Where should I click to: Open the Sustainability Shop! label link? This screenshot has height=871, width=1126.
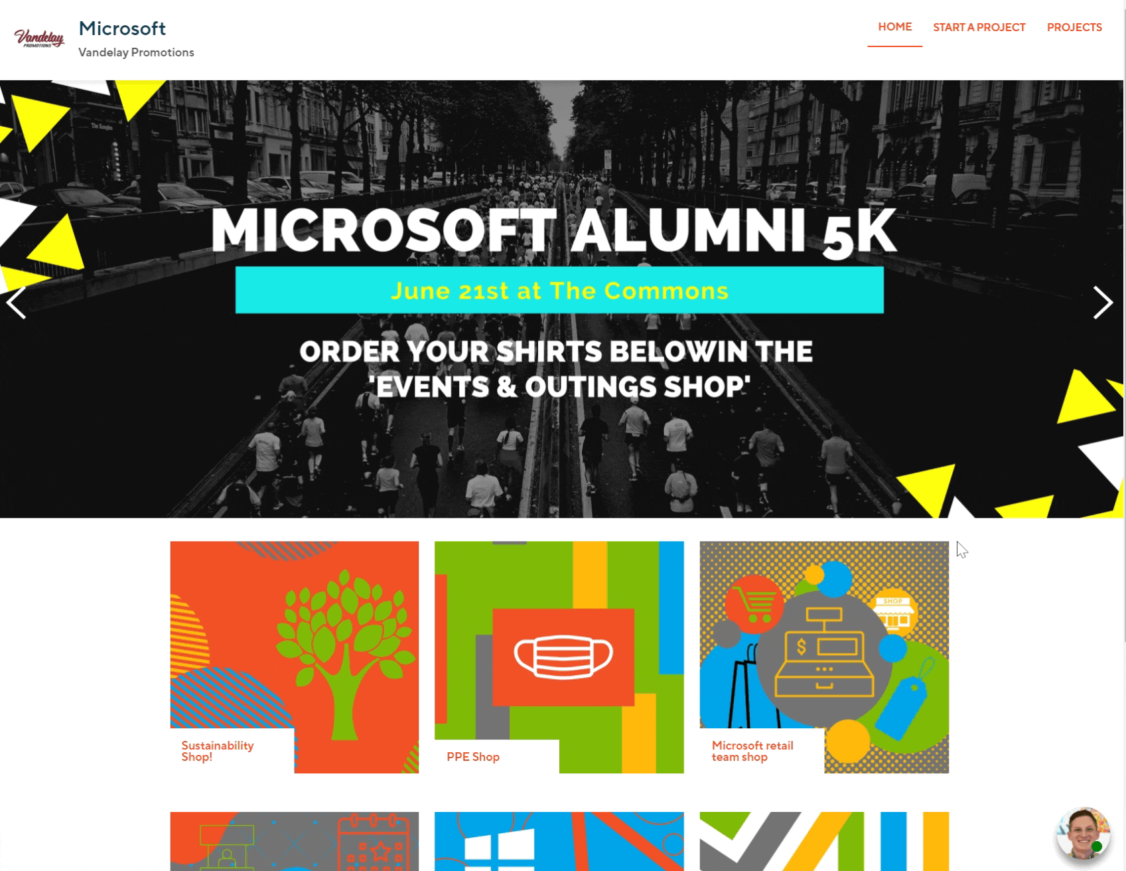click(218, 751)
